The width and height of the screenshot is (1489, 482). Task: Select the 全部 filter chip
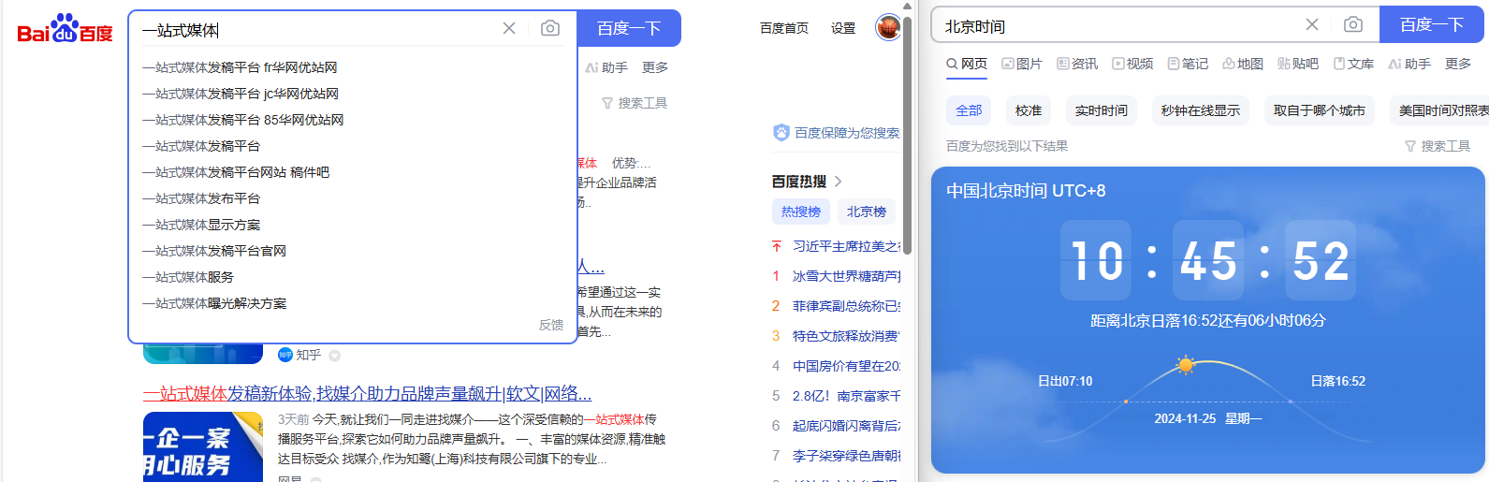(x=969, y=110)
